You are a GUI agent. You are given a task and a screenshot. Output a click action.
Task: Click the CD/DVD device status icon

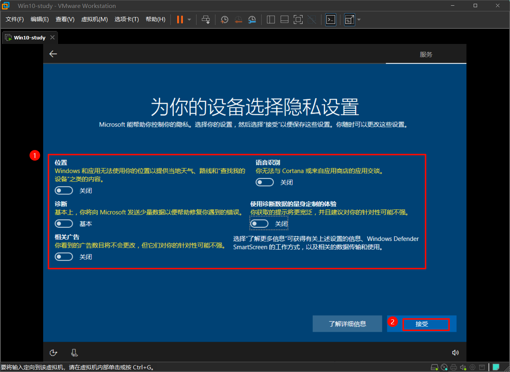pos(444,367)
